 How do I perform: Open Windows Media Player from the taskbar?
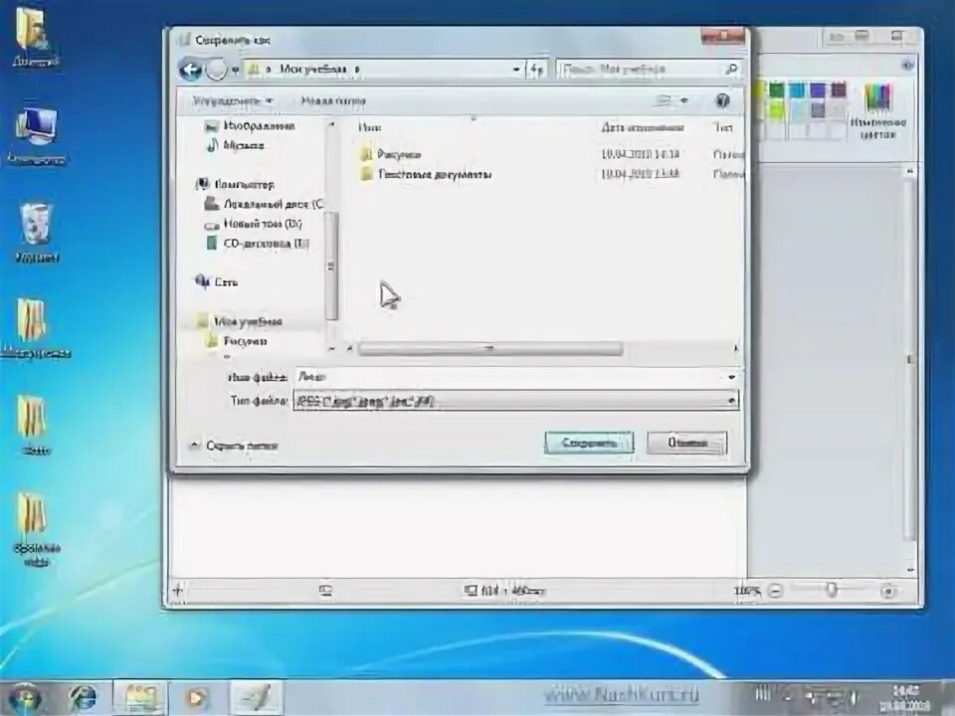[195, 698]
